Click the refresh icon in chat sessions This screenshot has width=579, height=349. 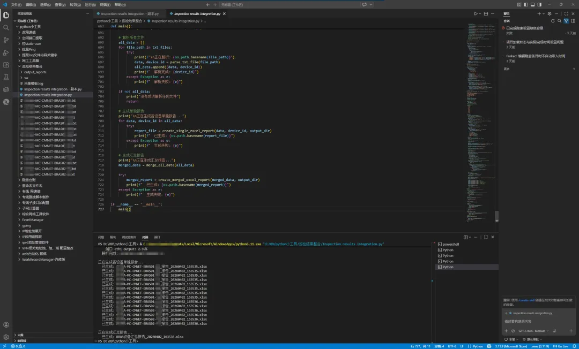click(x=553, y=21)
